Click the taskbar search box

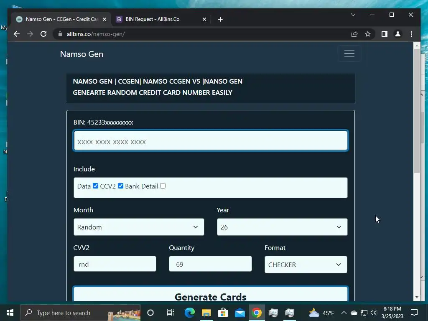coord(80,313)
